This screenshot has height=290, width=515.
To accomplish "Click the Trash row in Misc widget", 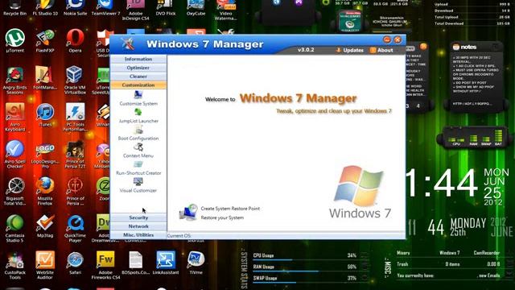I will [x=448, y=264].
